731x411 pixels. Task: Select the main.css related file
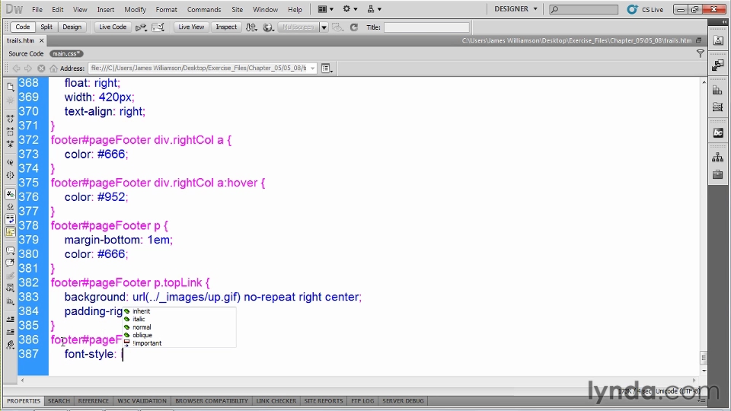(x=66, y=53)
